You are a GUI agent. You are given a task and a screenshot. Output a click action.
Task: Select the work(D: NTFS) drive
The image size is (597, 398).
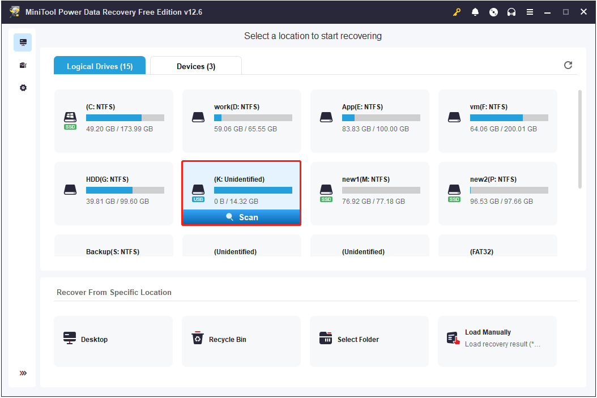pyautogui.click(x=241, y=119)
